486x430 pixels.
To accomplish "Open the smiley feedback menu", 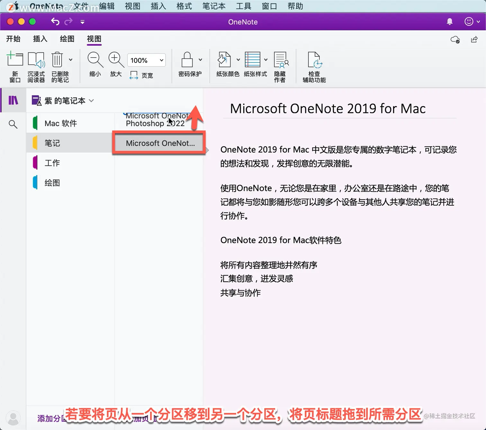I will (x=472, y=22).
